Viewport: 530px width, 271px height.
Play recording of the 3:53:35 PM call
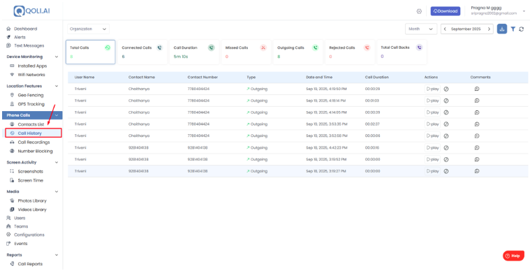(x=433, y=124)
